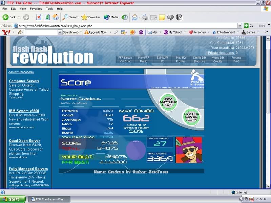Click the Yahoo! logo on toolbar
Viewport: 271px width, 203px height.
[6, 32]
